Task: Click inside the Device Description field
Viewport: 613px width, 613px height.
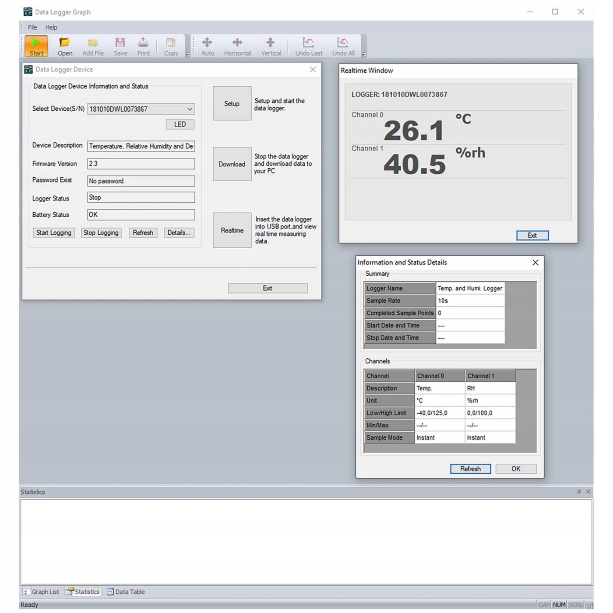Action: 140,146
